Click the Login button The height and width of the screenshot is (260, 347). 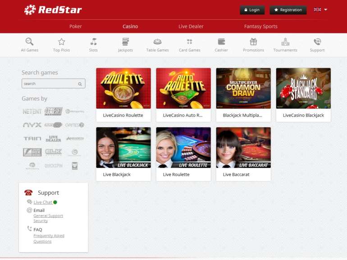(x=252, y=10)
